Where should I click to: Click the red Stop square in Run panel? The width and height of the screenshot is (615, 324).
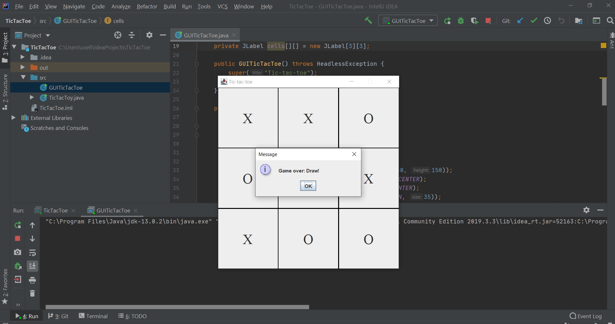coord(18,238)
